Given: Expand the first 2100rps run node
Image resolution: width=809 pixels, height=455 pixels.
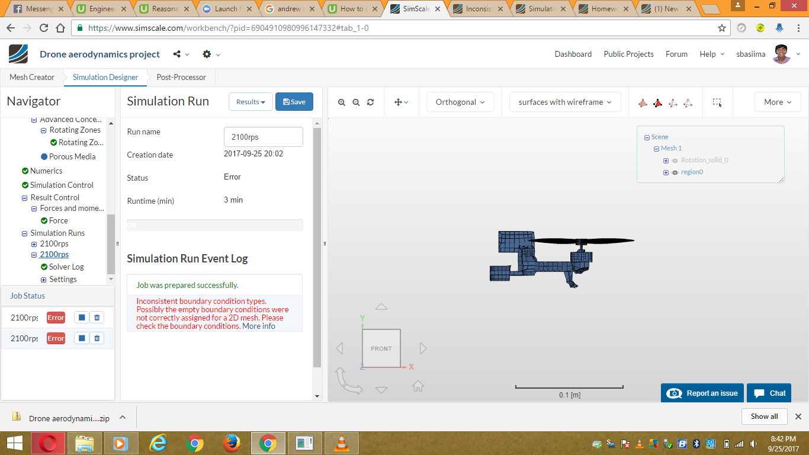Looking at the screenshot, I should (x=34, y=244).
